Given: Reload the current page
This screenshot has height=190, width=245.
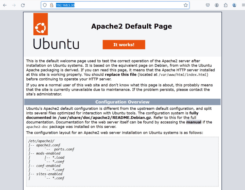Looking at the screenshot, I should coord(23,5).
